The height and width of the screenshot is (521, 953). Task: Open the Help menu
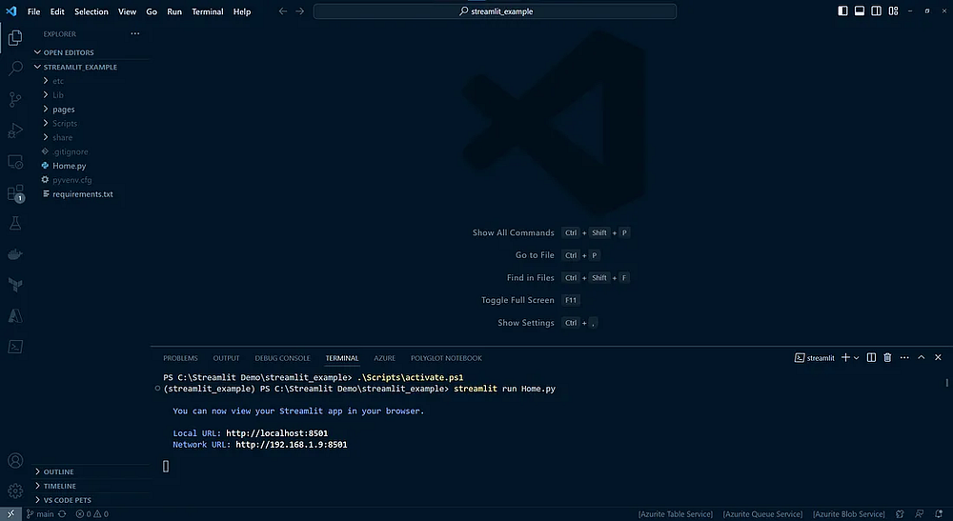pos(242,11)
